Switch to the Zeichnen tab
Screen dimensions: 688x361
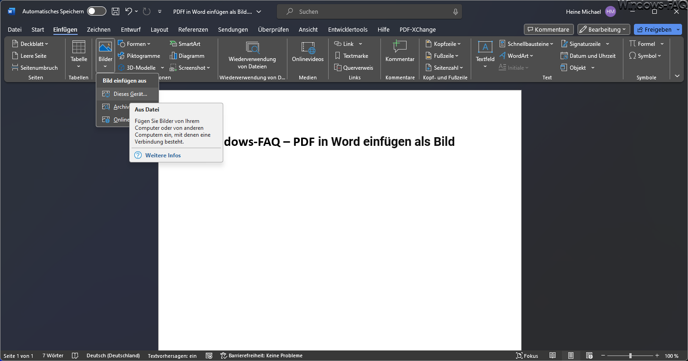(99, 29)
